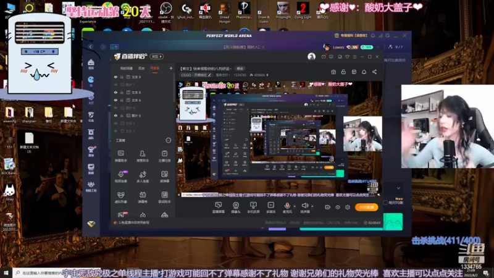
Task: Open the 弹幕助手 danmaku assistant tool
Action: (x=120, y=156)
